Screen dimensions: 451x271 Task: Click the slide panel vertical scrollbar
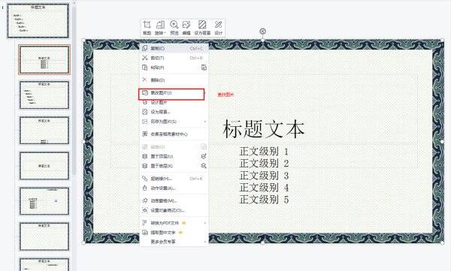pyautogui.click(x=74, y=86)
